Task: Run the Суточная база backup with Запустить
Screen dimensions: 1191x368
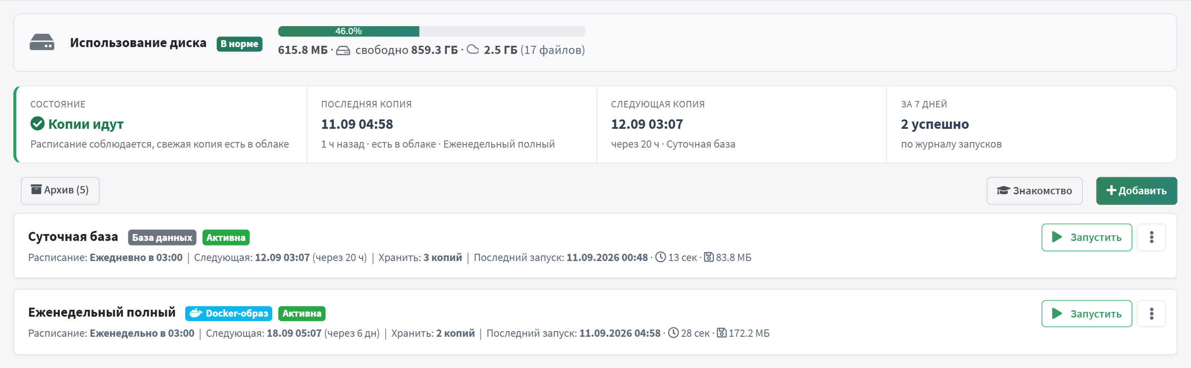Action: pos(1087,237)
